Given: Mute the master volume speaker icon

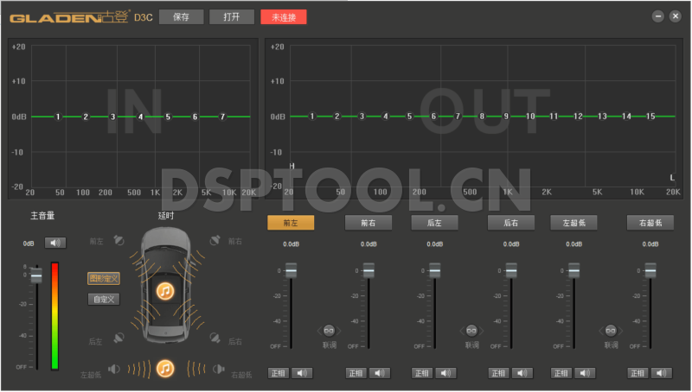Looking at the screenshot, I should [x=55, y=243].
